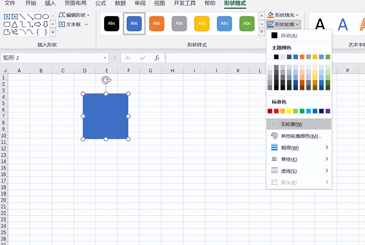Viewport: 365px width, 245px height.
Task: Click the select-all corner of the sheet
Action: tap(5, 71)
